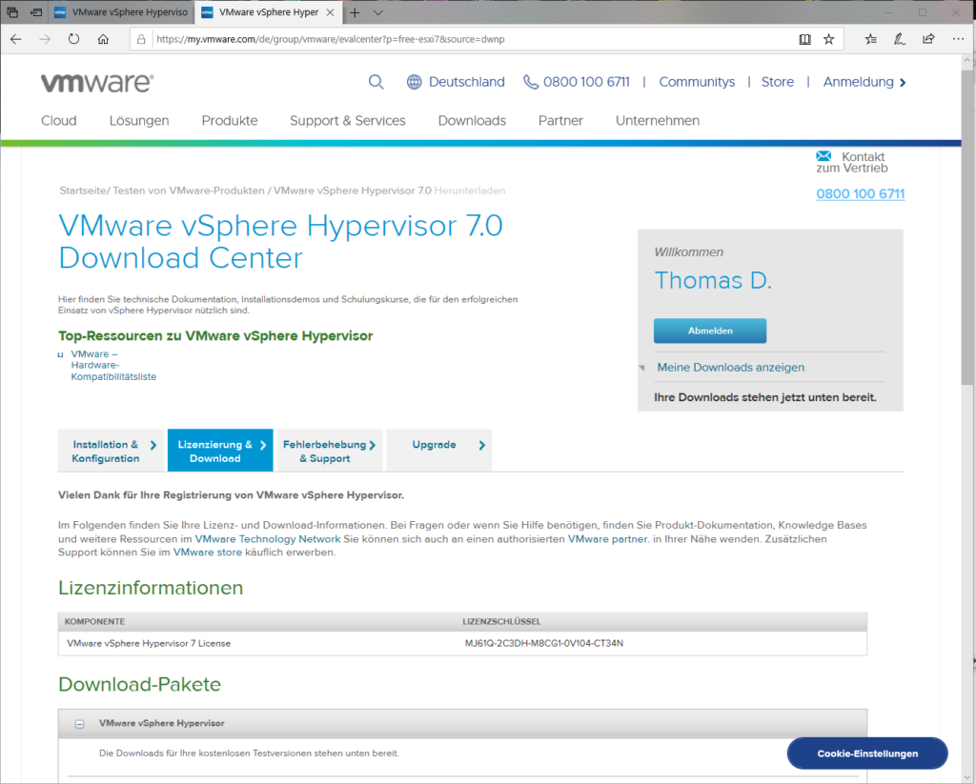Viewport: 976px width, 784px height.
Task: Open the Lösungen navigation menu
Action: coord(139,121)
